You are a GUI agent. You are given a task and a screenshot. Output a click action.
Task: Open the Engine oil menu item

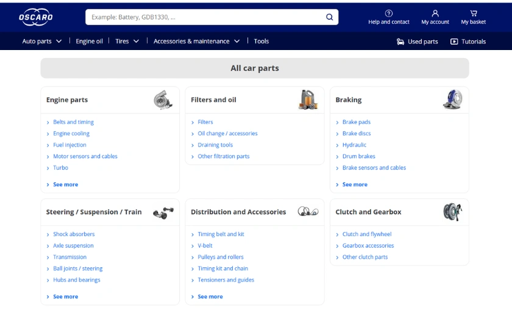click(x=89, y=41)
